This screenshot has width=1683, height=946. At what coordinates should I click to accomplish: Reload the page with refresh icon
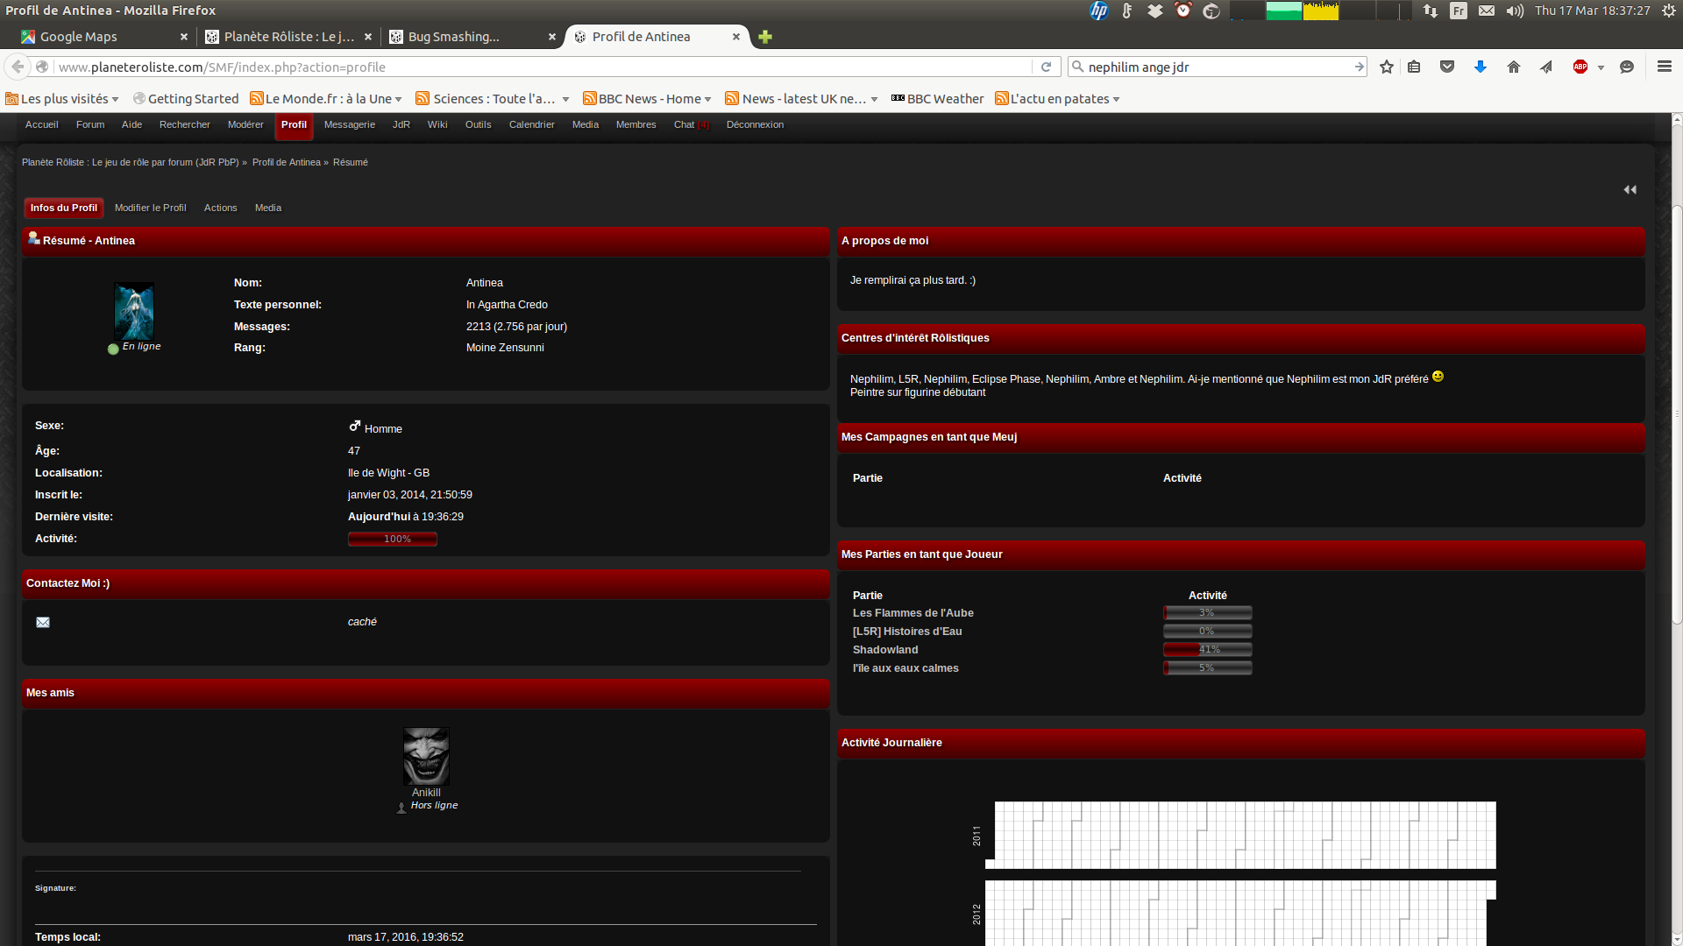[1046, 67]
